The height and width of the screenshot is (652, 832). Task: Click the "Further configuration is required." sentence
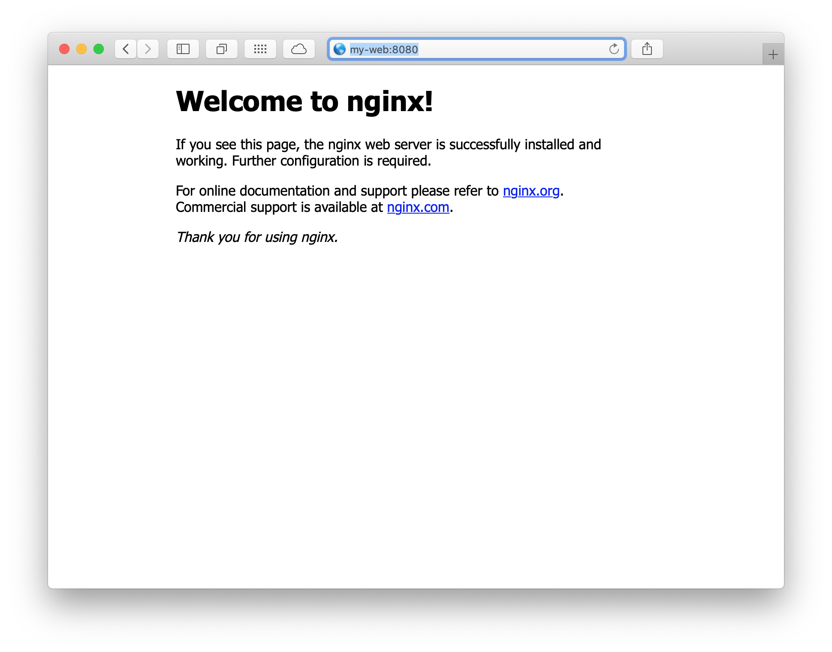(332, 161)
